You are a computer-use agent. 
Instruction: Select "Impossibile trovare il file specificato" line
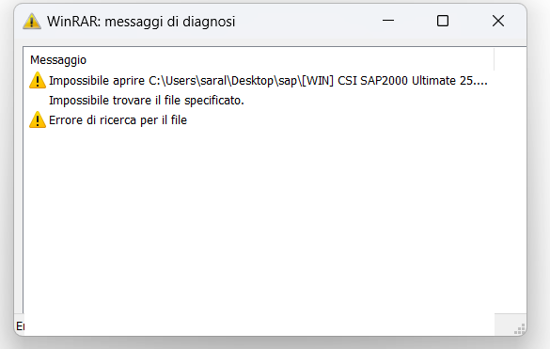pyautogui.click(x=147, y=101)
